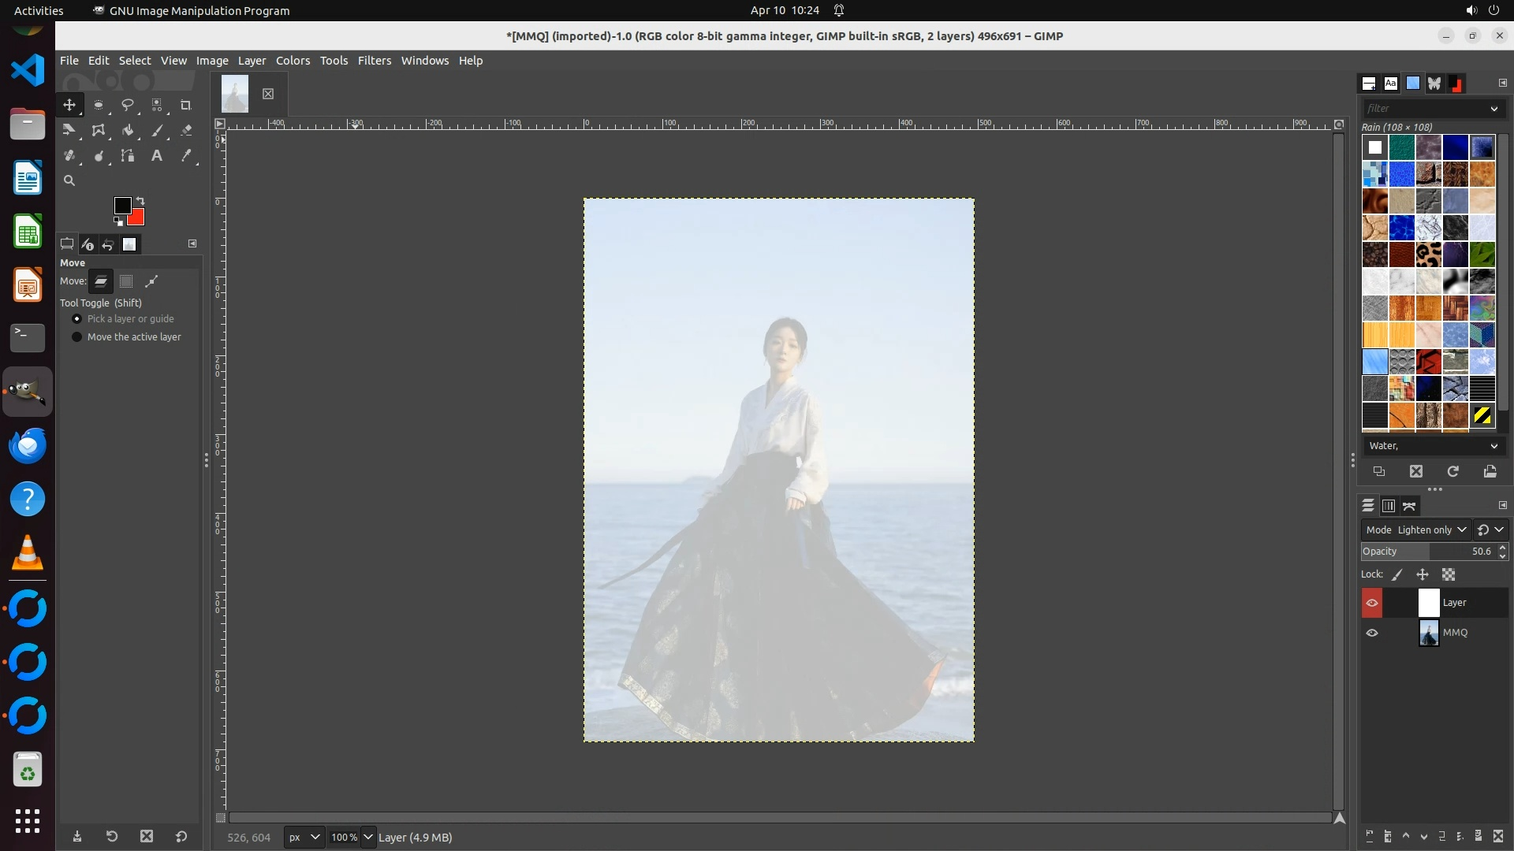The height and width of the screenshot is (851, 1514).
Task: Activate the Zoom magnifier tool
Action: click(69, 180)
